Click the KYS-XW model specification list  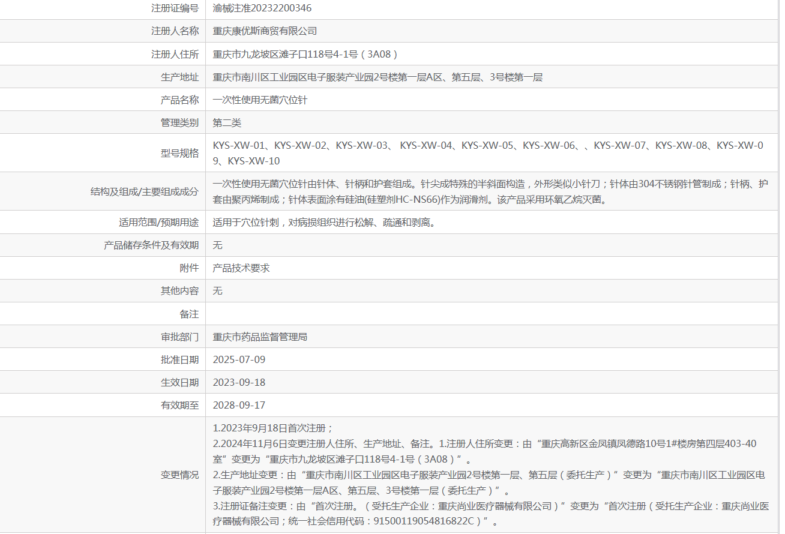point(489,153)
